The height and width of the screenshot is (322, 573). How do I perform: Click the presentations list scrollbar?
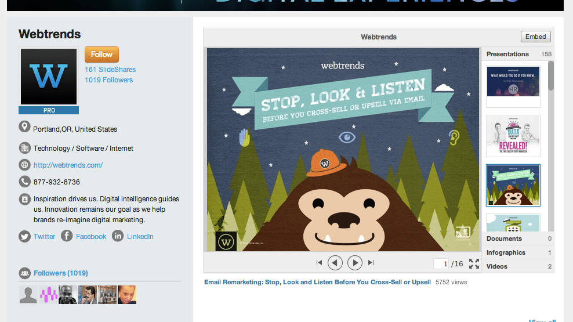click(x=551, y=75)
